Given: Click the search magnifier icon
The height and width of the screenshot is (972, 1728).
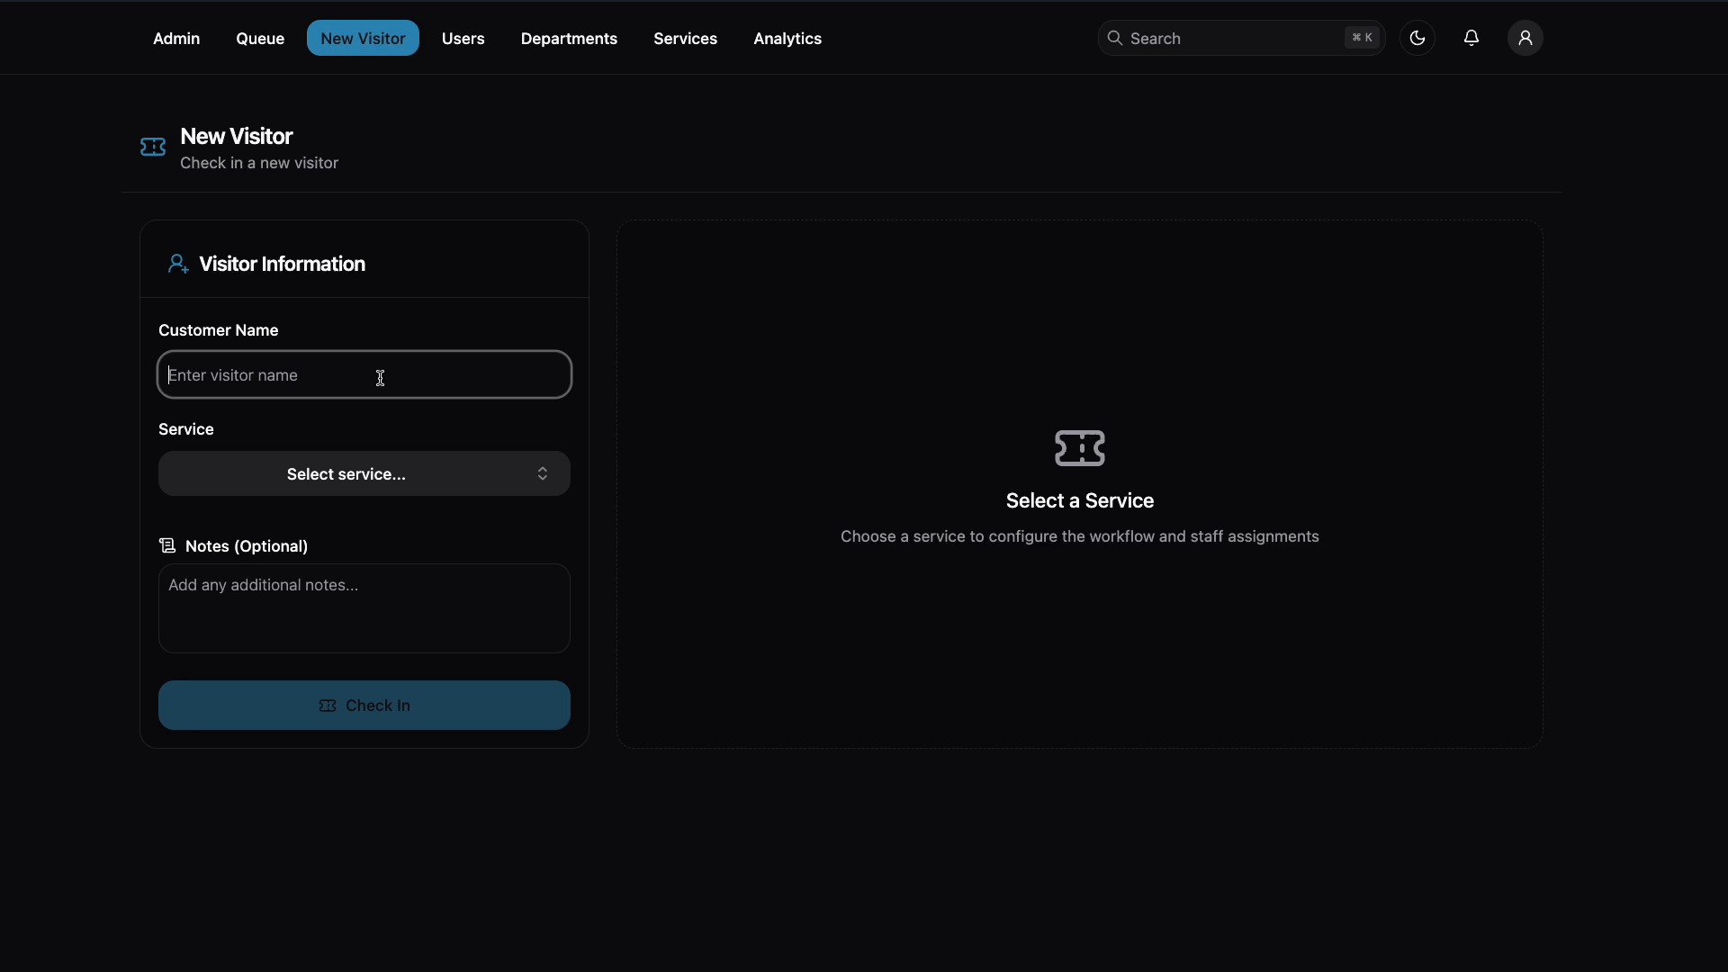Looking at the screenshot, I should [x=1115, y=38].
